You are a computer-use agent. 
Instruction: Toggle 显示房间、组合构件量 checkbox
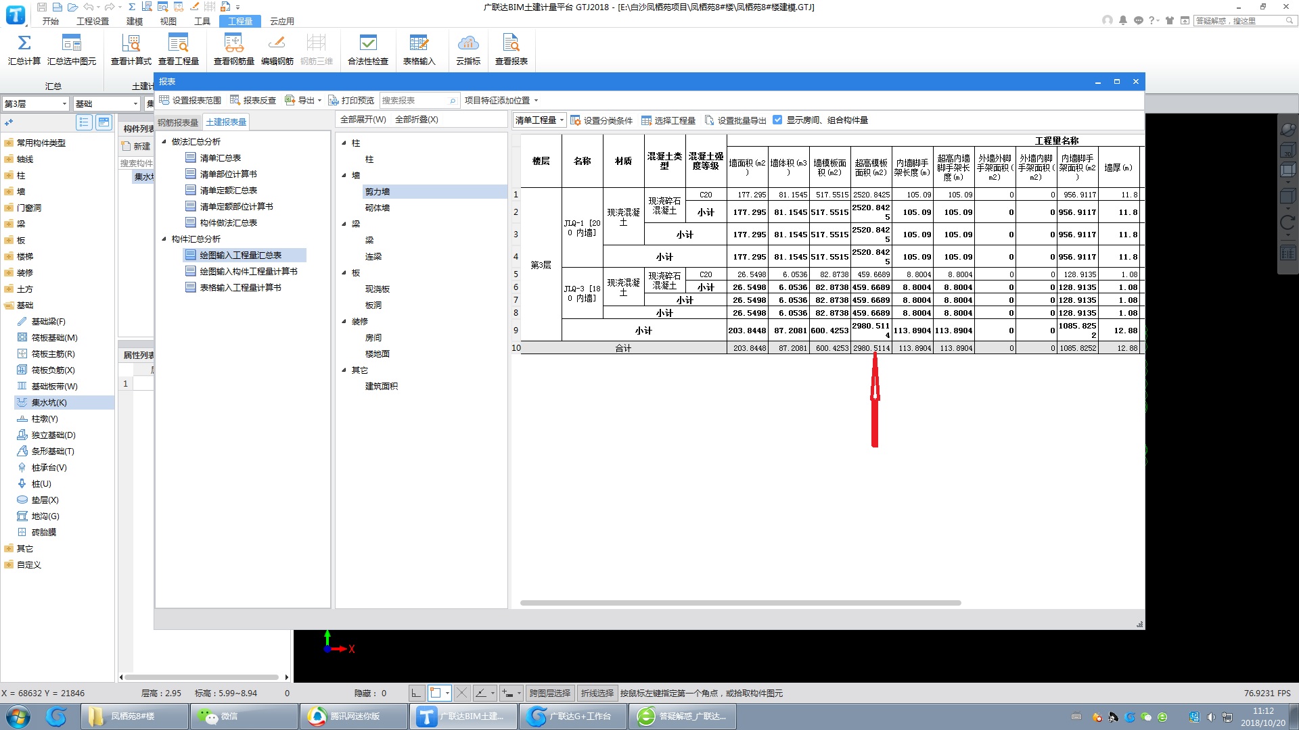(x=777, y=120)
